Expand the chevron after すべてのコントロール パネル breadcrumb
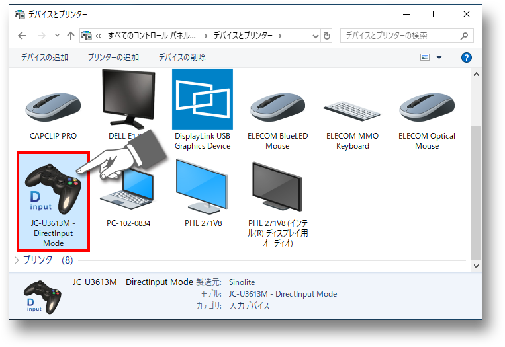The width and height of the screenshot is (505, 347). (x=206, y=36)
